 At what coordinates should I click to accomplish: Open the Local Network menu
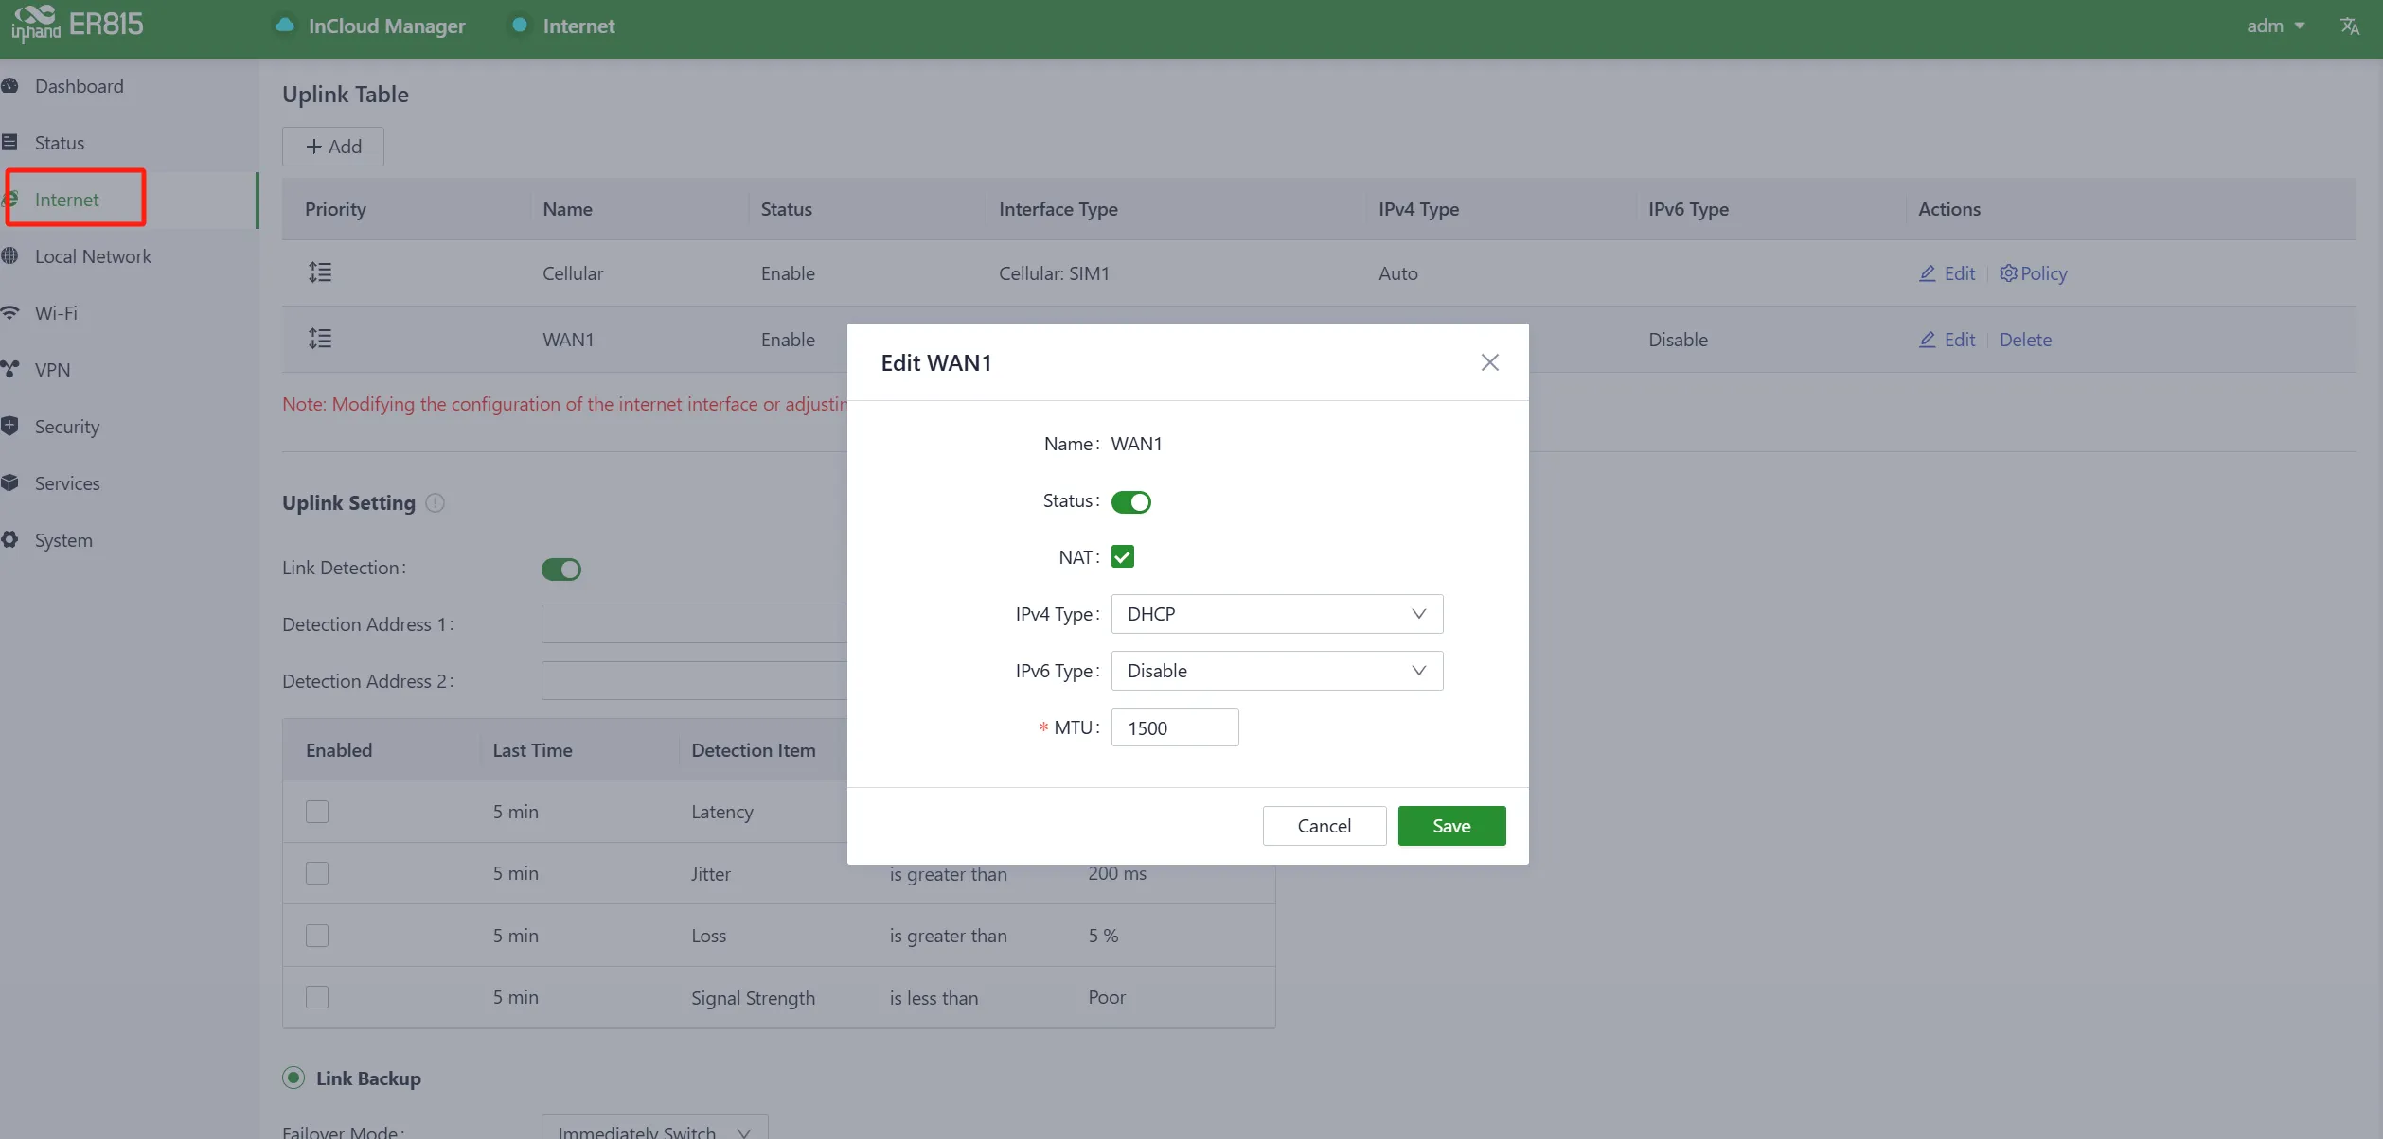pos(93,256)
